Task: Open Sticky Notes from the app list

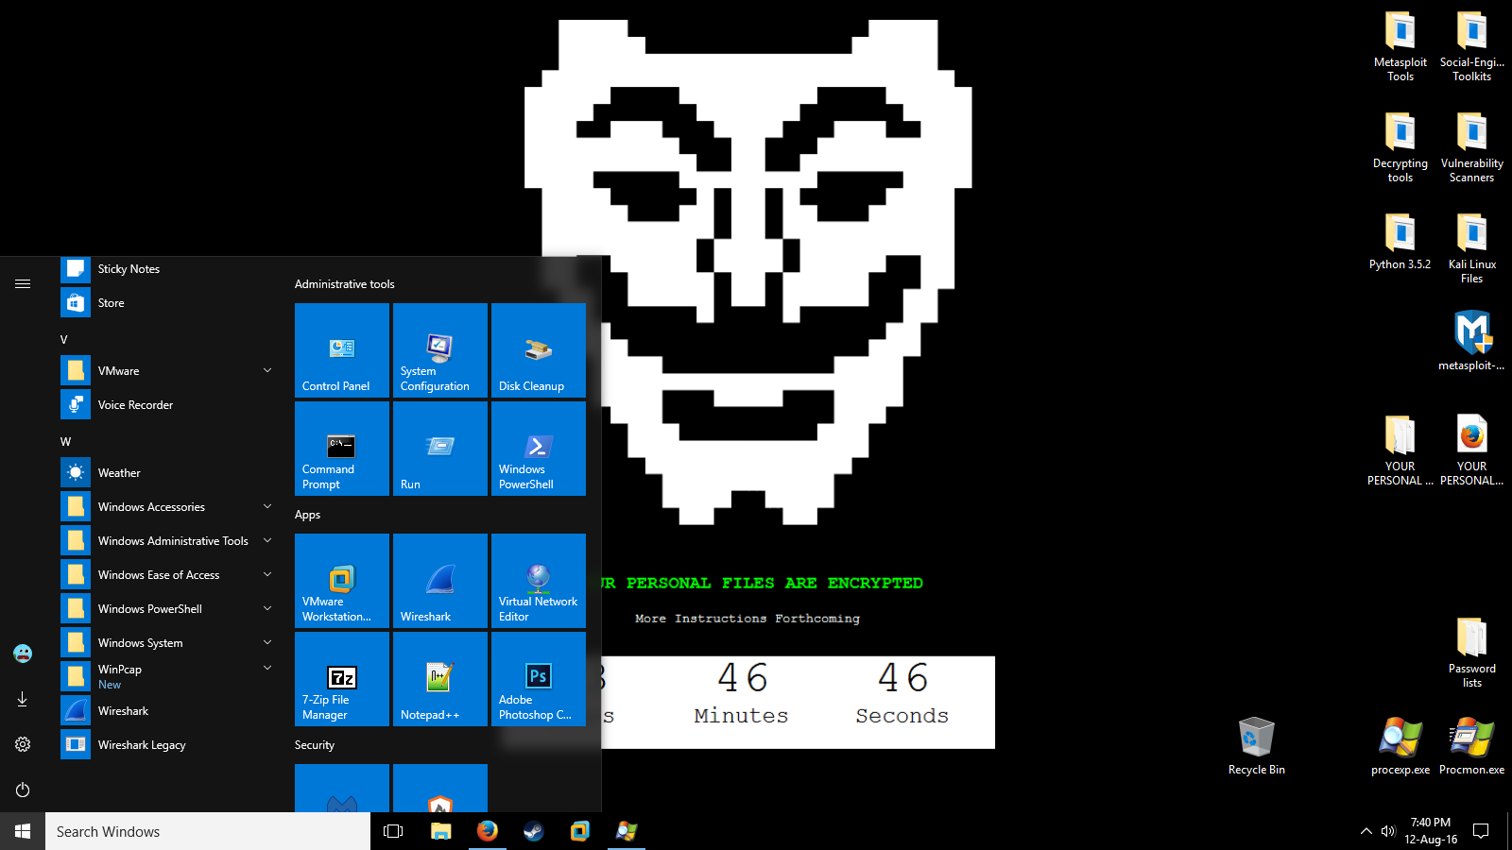Action: coord(168,269)
